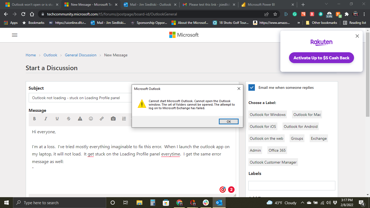Select the Exchange label
370x208 pixels.
point(319,138)
